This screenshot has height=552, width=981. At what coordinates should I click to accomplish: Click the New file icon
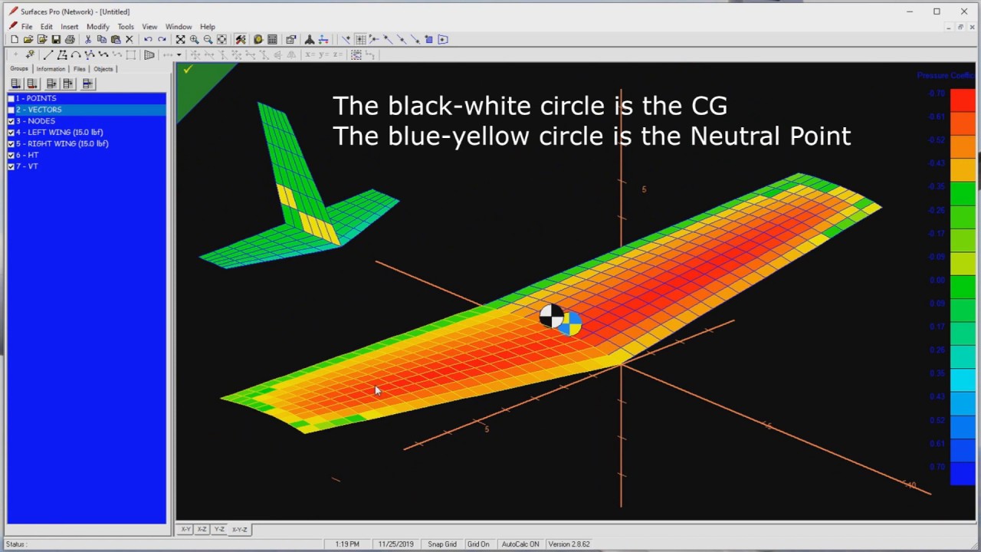(15, 39)
